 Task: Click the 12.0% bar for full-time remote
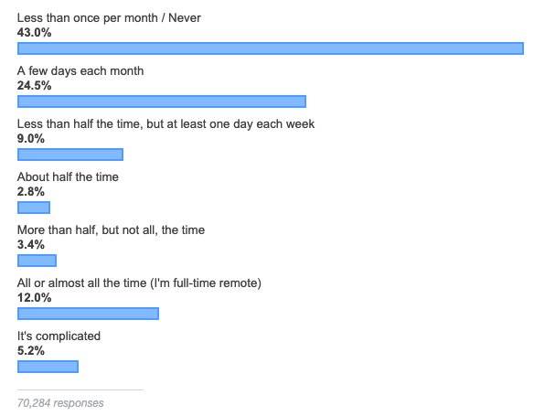point(88,314)
